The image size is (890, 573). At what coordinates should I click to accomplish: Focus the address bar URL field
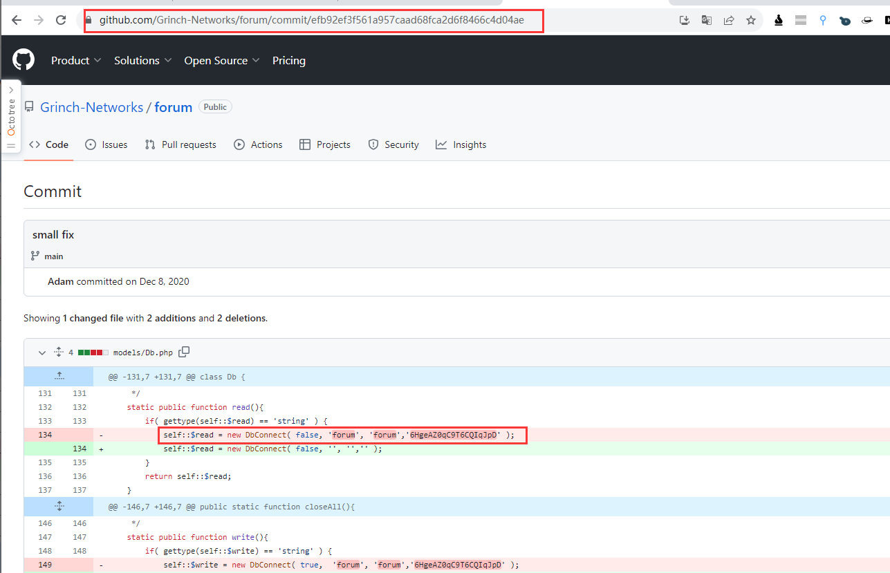click(311, 20)
